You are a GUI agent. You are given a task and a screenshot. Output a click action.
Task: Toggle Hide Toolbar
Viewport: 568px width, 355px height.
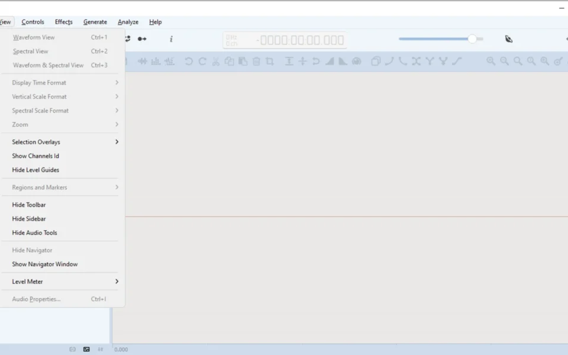click(x=60, y=205)
